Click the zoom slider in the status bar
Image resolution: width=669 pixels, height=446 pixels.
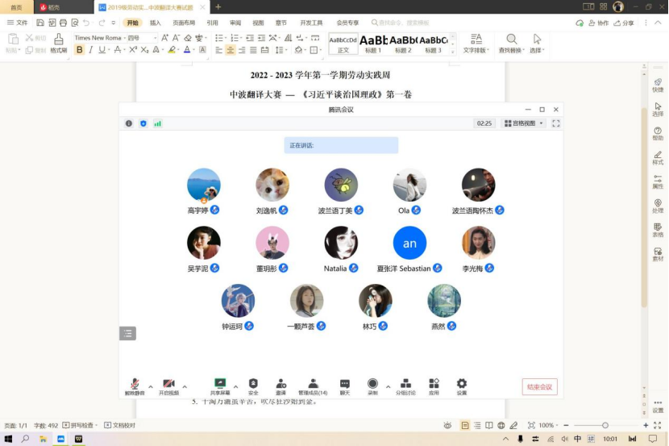(x=603, y=425)
